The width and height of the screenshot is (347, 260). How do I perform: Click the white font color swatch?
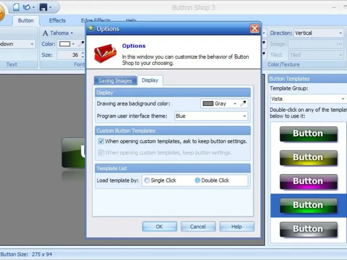point(65,44)
